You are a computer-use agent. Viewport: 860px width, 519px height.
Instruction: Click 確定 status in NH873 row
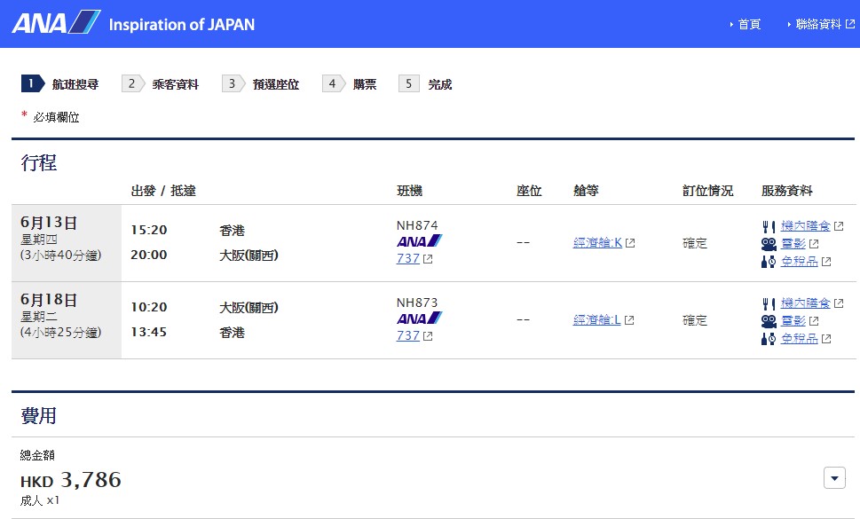click(695, 320)
